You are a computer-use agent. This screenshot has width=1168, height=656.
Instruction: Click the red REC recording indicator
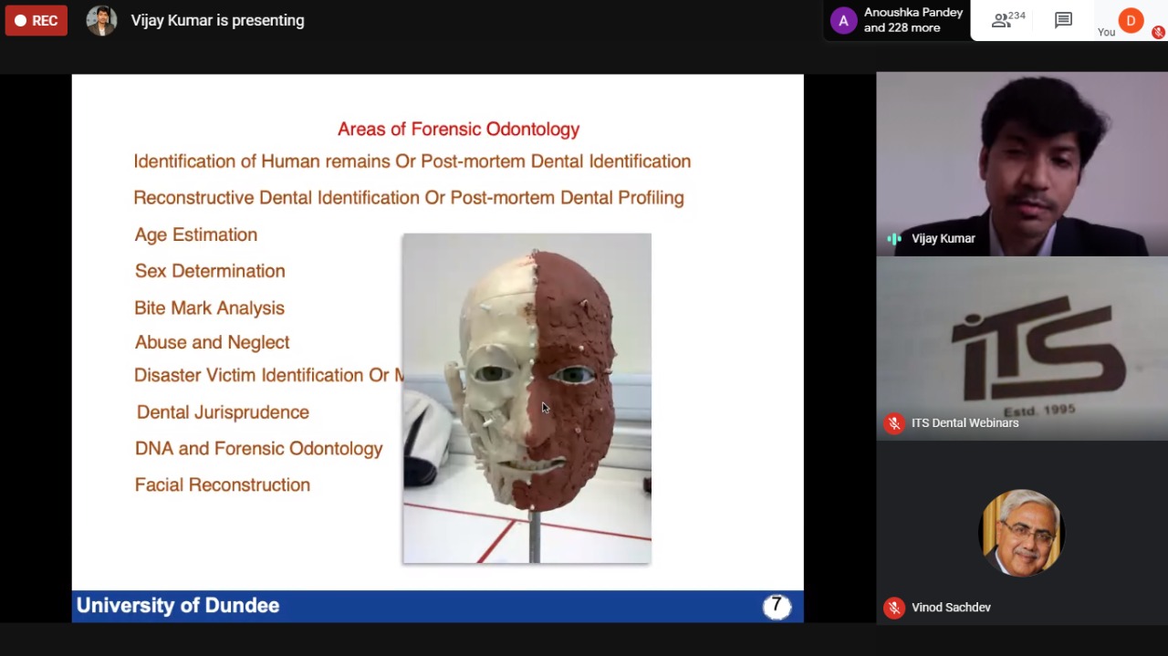point(36,20)
